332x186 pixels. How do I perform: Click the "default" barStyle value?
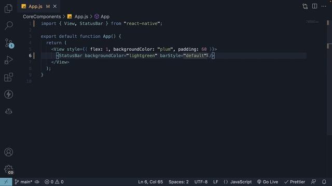click(195, 55)
